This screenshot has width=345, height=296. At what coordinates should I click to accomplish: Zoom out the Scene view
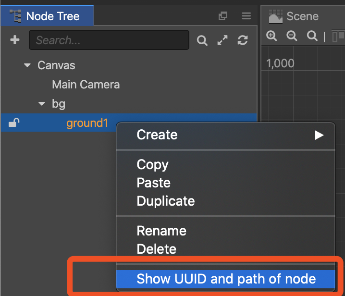coord(292,36)
